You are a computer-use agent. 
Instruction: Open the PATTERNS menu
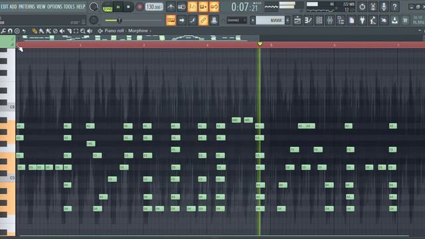[27, 7]
